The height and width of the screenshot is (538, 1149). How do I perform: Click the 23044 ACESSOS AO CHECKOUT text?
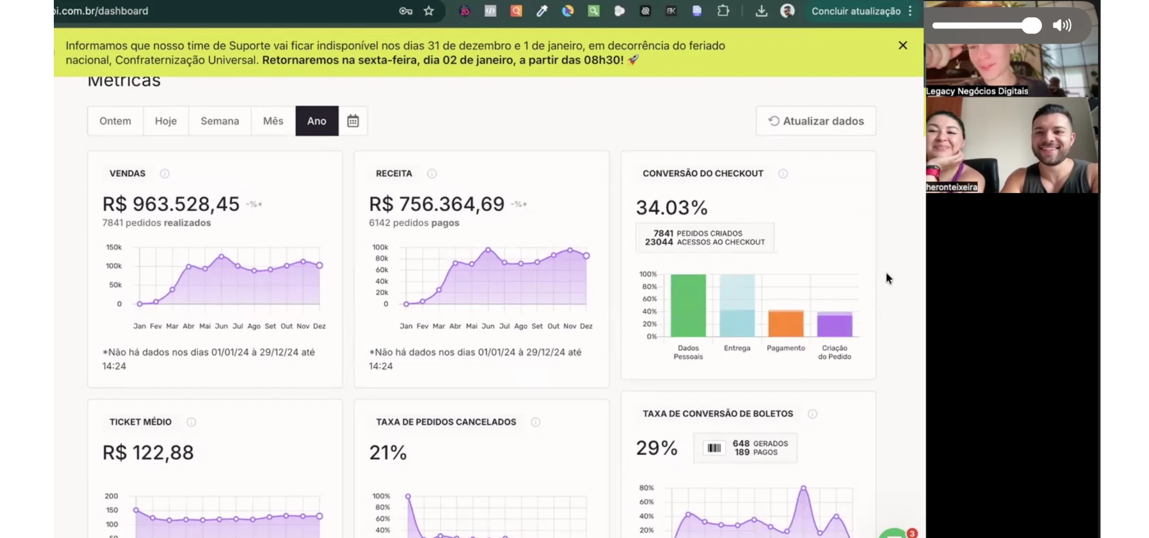(705, 242)
